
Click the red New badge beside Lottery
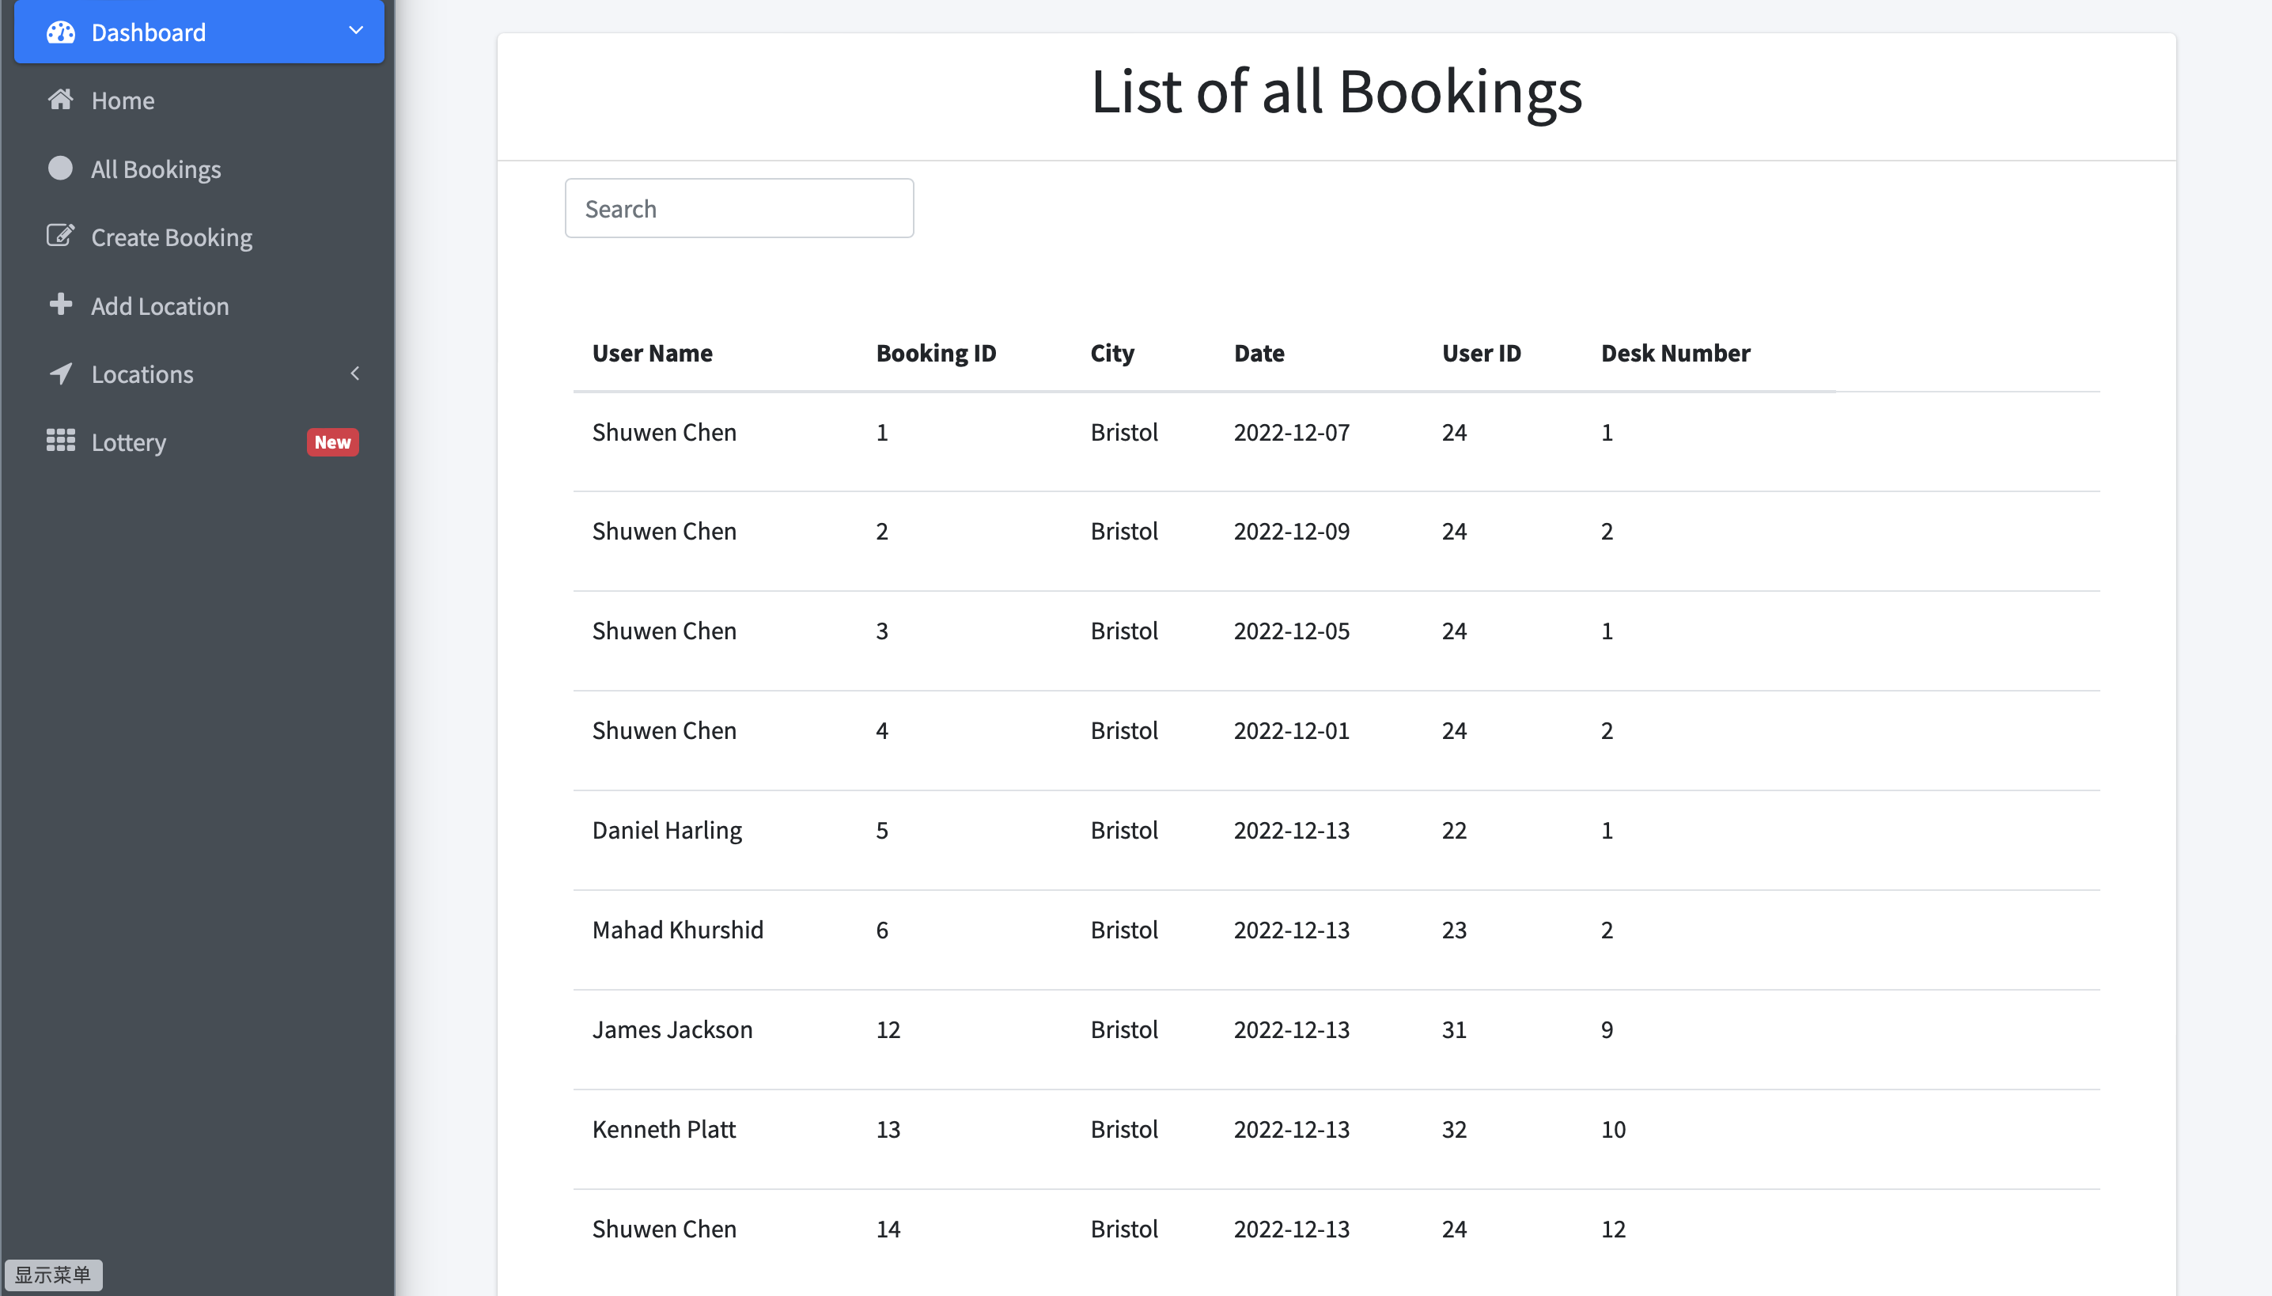[x=333, y=441]
